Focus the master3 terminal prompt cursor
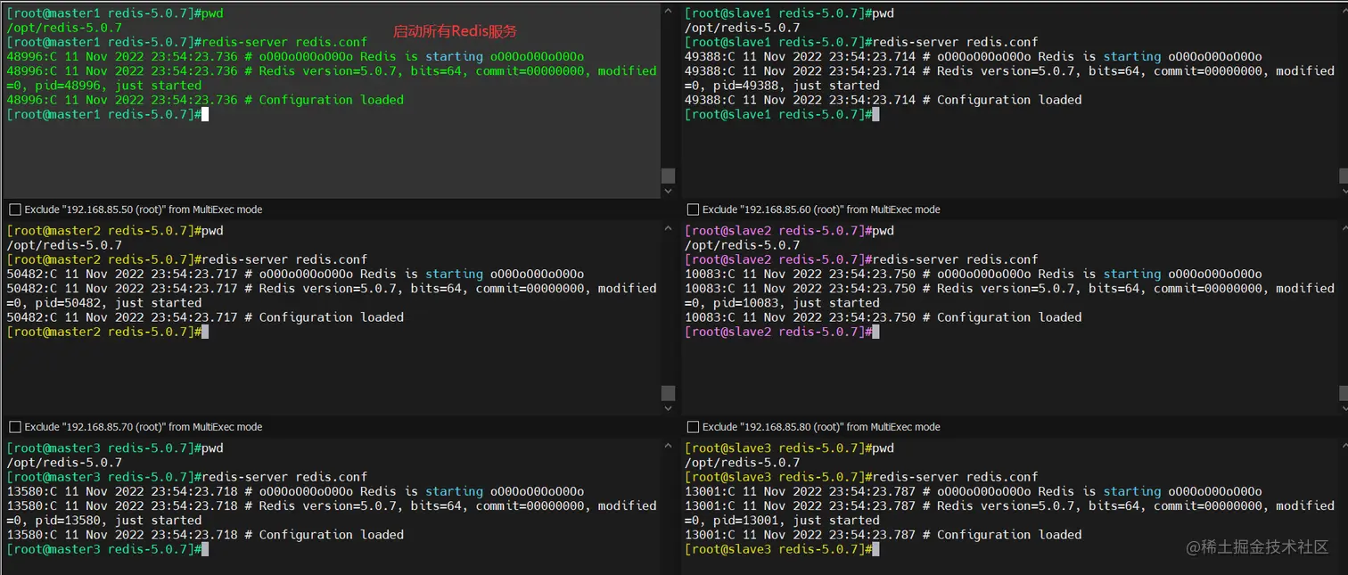1348x575 pixels. pyautogui.click(x=205, y=549)
